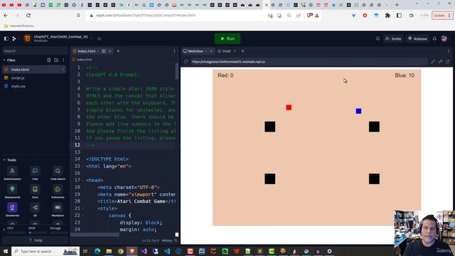Switch to the Shell tab
The image size is (455, 256).
coord(224,51)
